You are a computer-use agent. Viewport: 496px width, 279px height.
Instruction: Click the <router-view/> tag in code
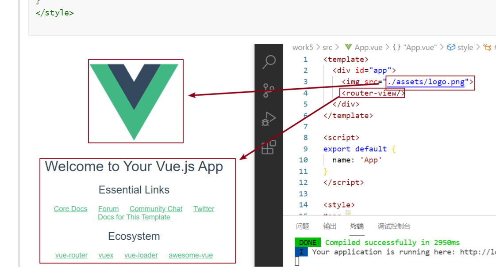click(373, 93)
